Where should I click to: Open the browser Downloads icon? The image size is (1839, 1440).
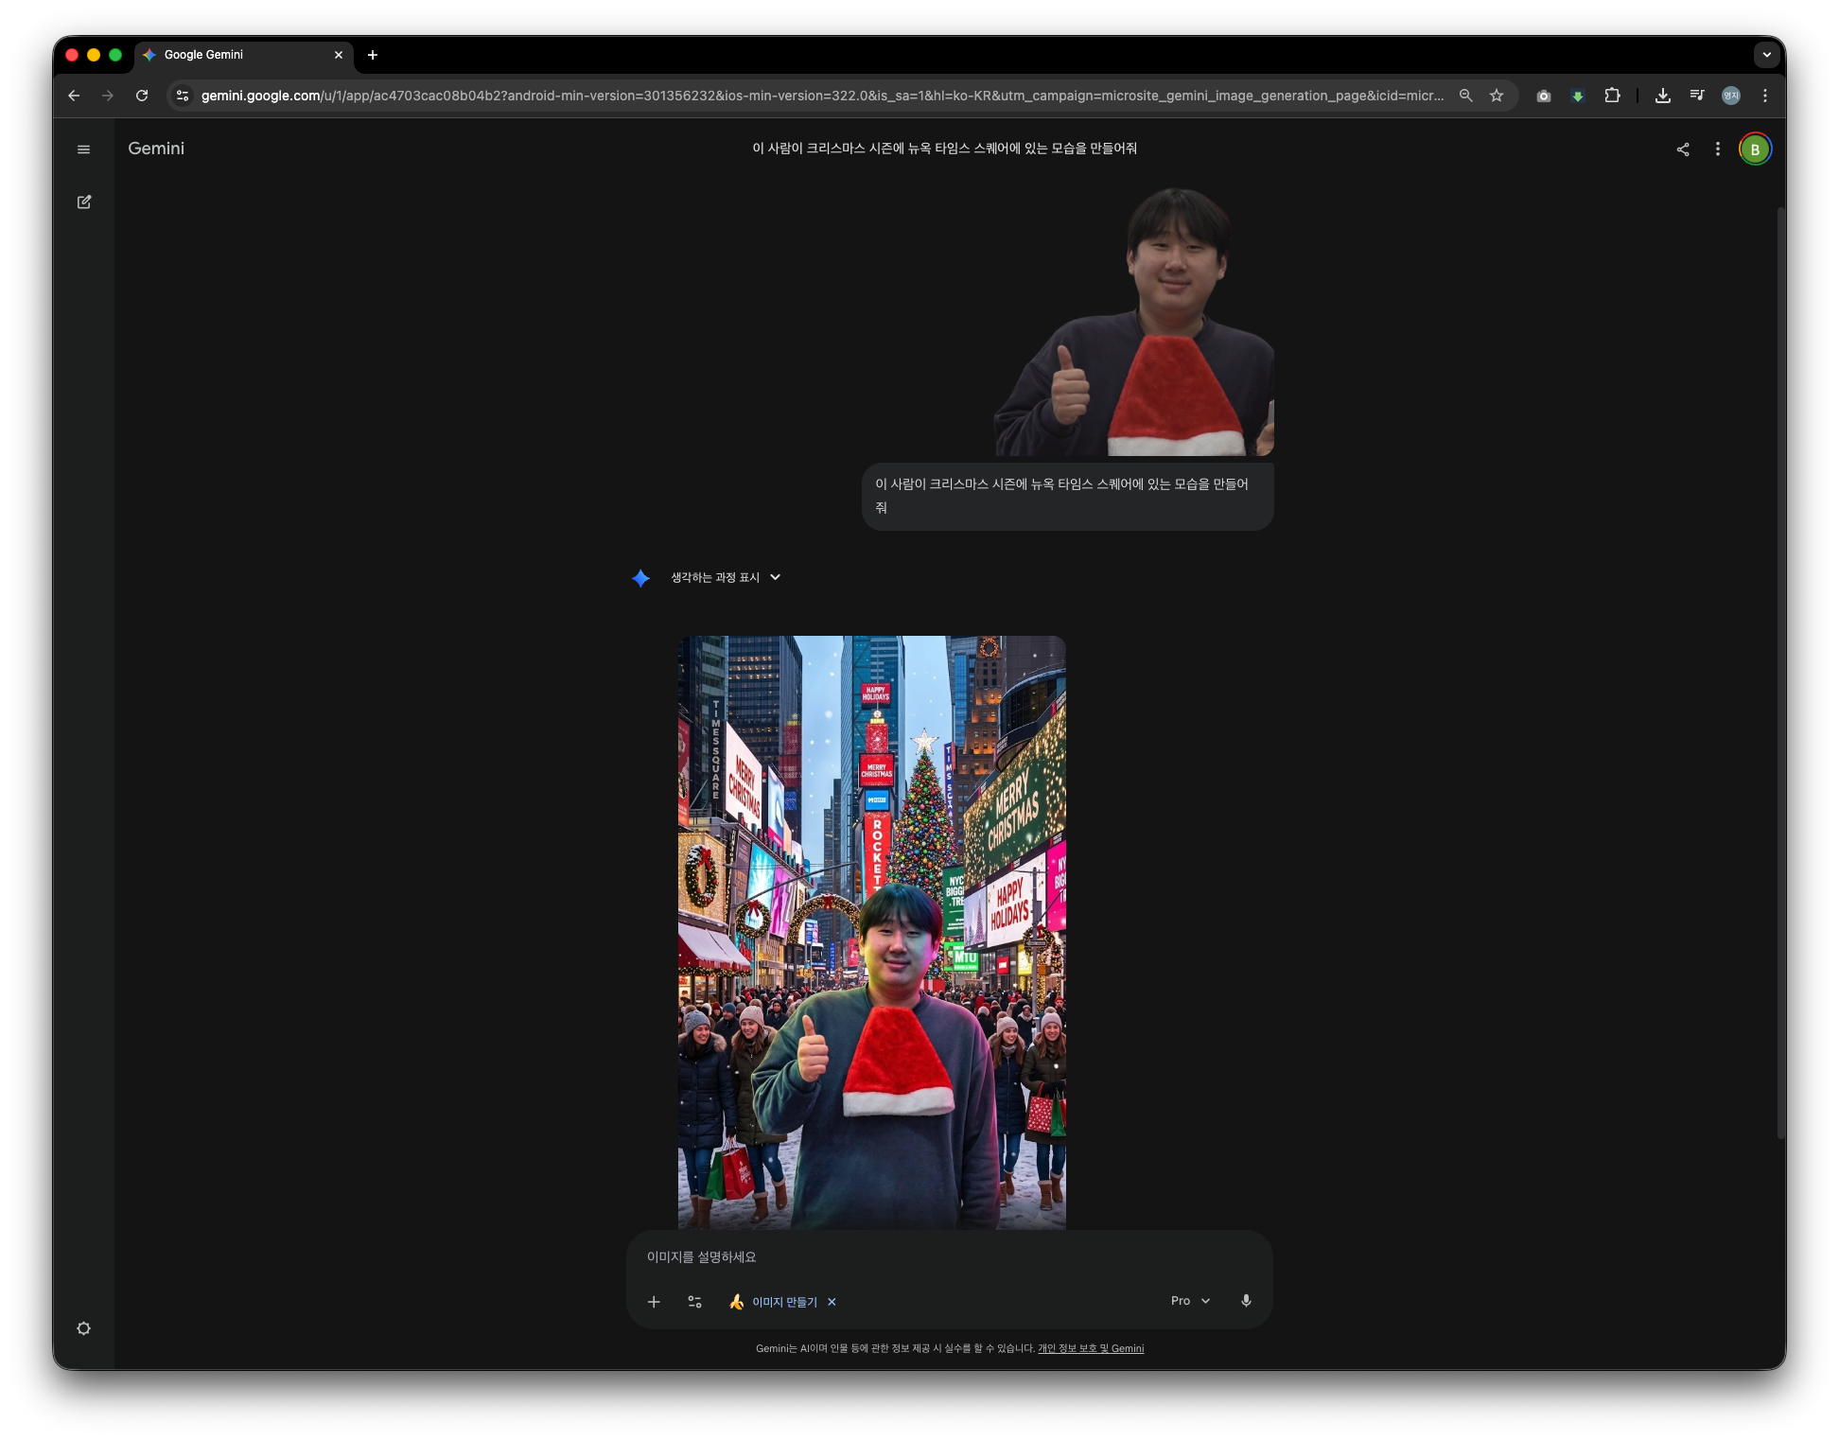[1662, 96]
